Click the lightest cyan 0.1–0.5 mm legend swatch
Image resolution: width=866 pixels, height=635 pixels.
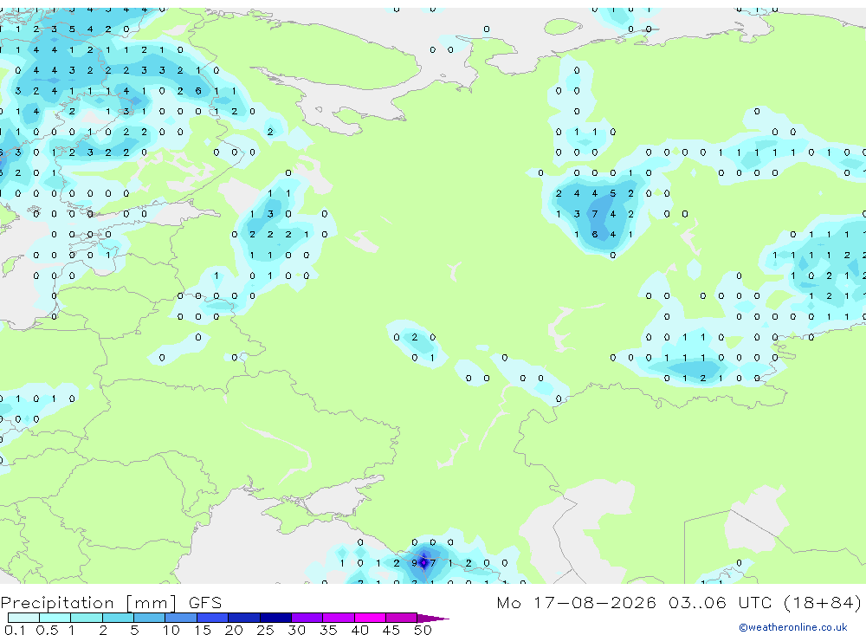click(x=23, y=618)
